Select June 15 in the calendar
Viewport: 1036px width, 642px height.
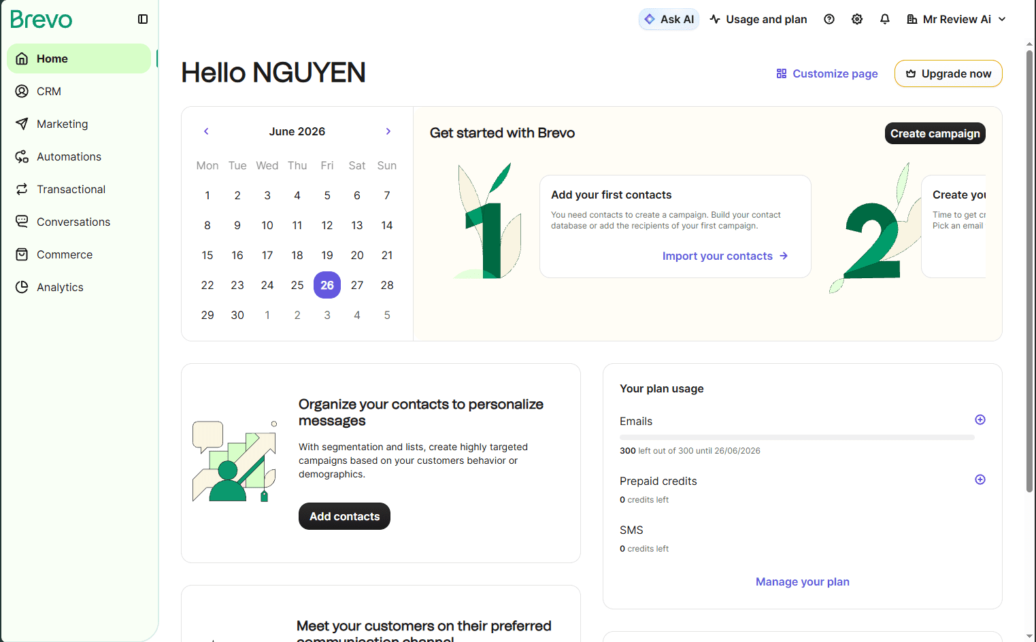click(207, 255)
